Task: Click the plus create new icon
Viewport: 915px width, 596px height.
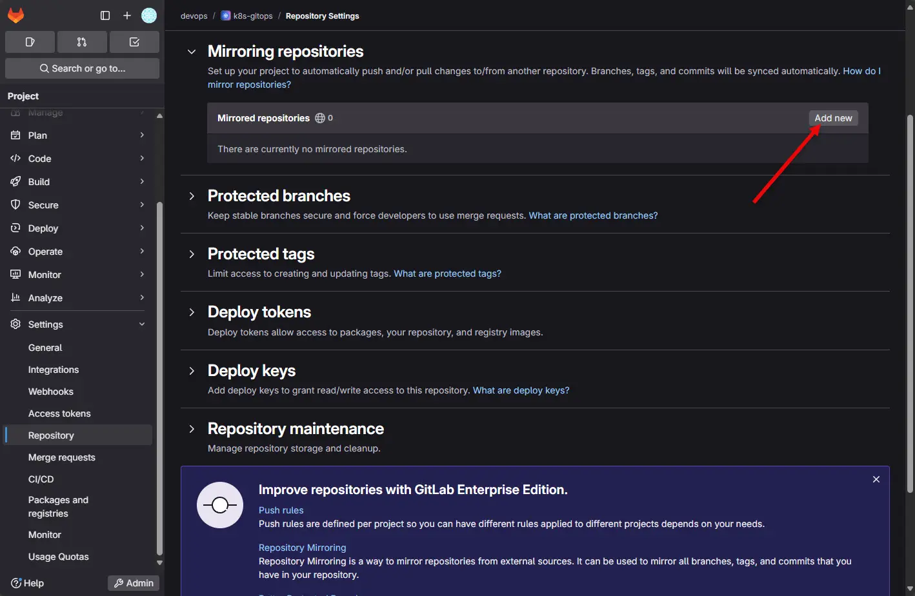Action: [127, 15]
